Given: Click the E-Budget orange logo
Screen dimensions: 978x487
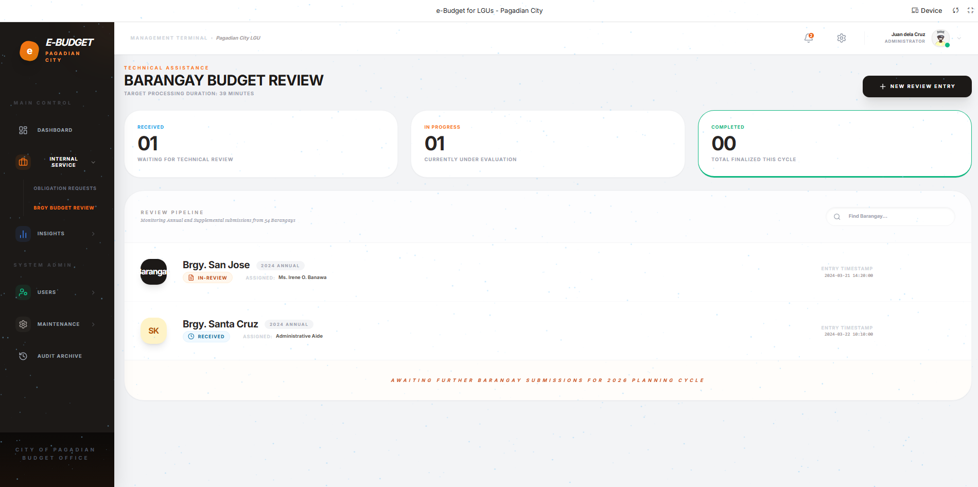Looking at the screenshot, I should pyautogui.click(x=29, y=51).
